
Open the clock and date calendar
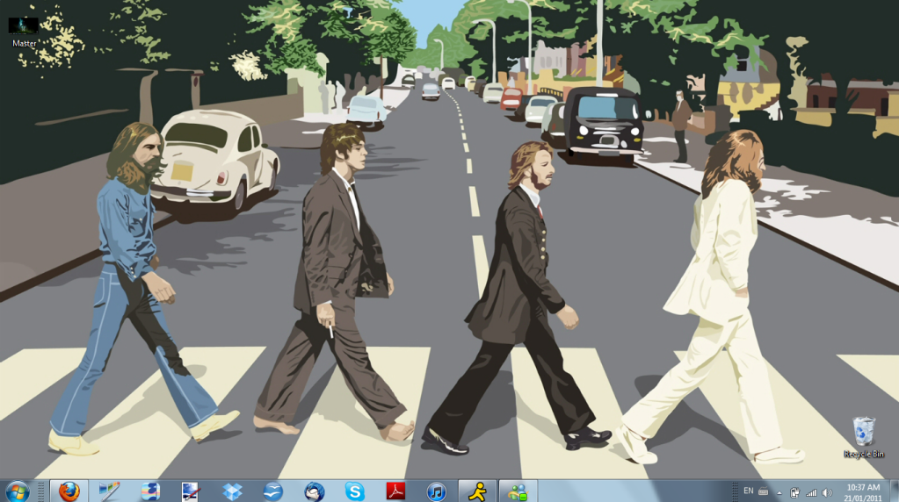[x=862, y=491]
